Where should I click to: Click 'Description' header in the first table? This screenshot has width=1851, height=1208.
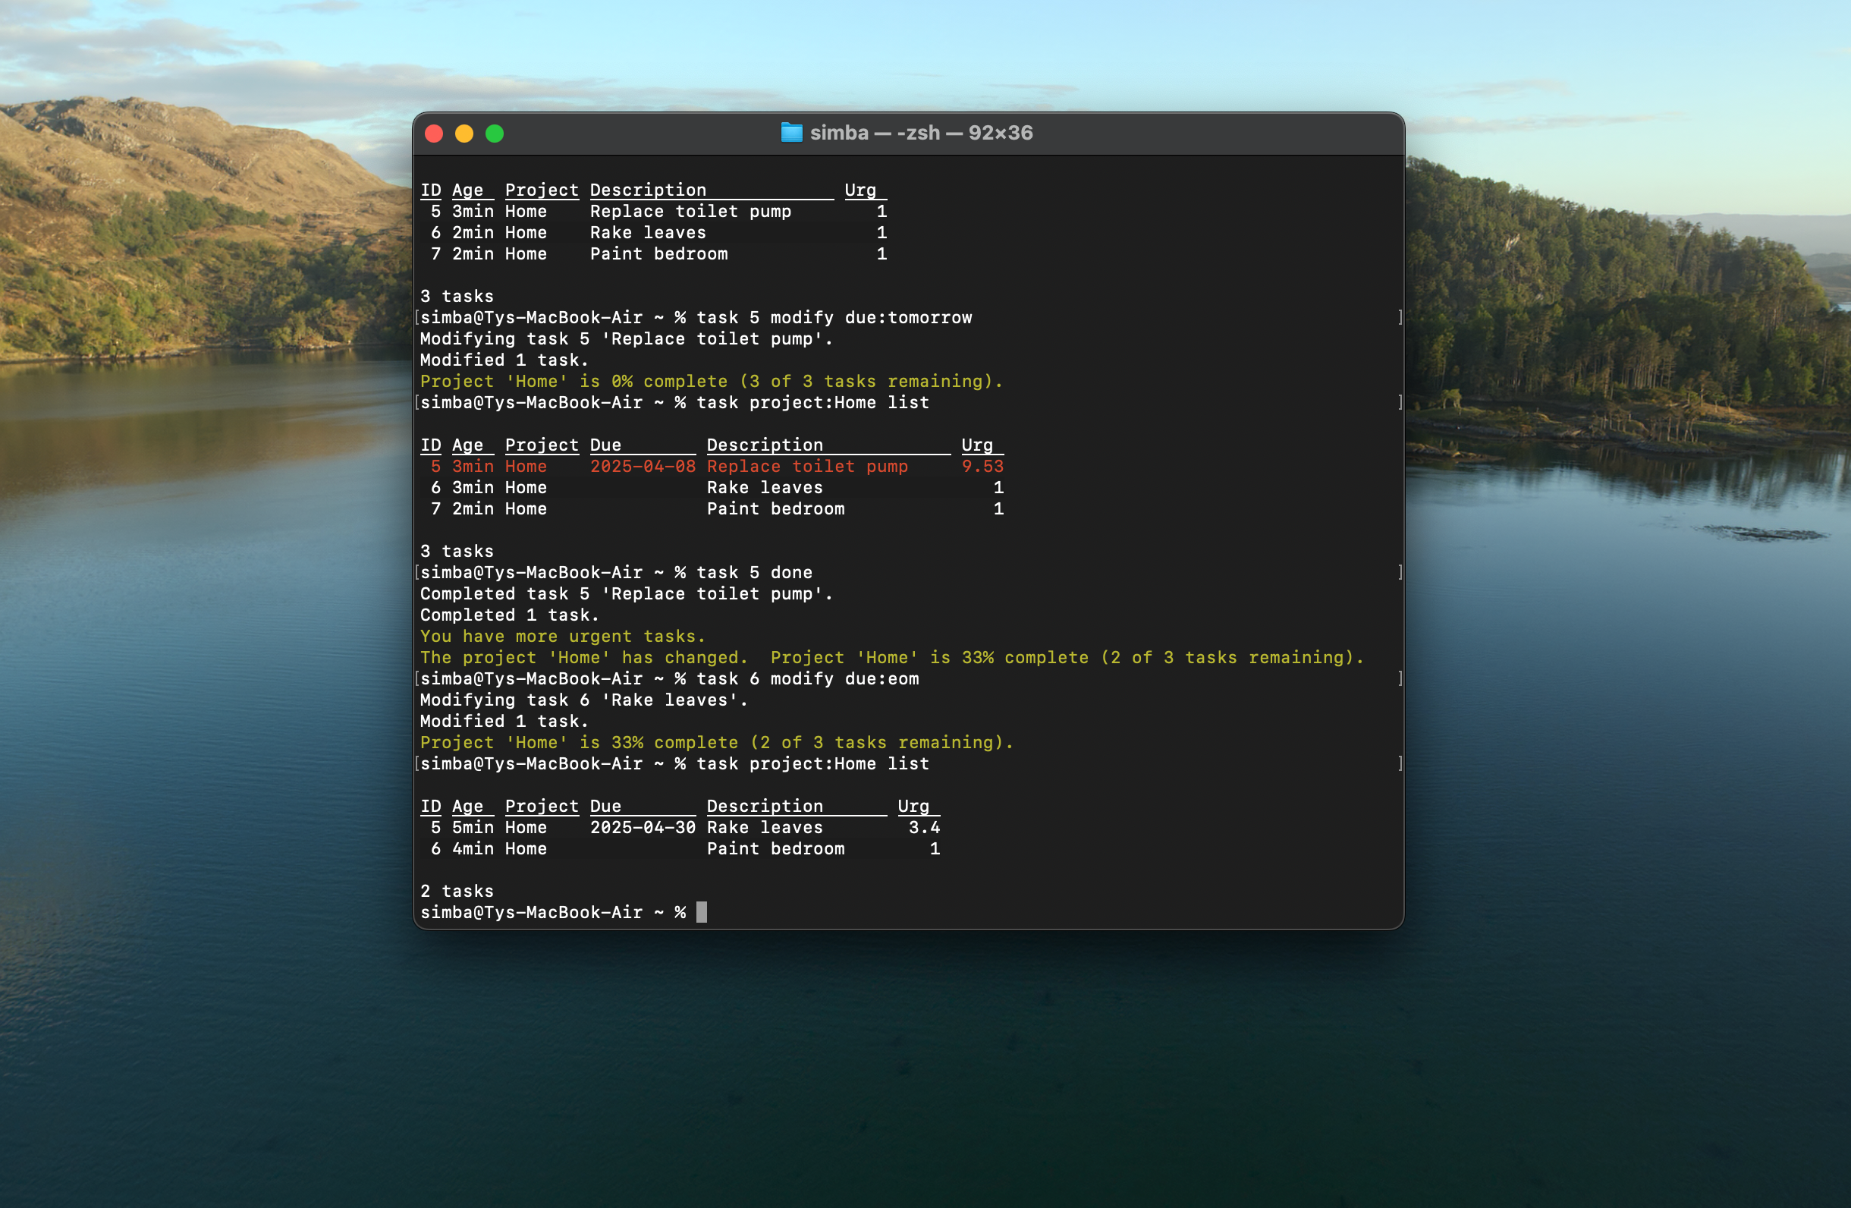pyautogui.click(x=648, y=190)
